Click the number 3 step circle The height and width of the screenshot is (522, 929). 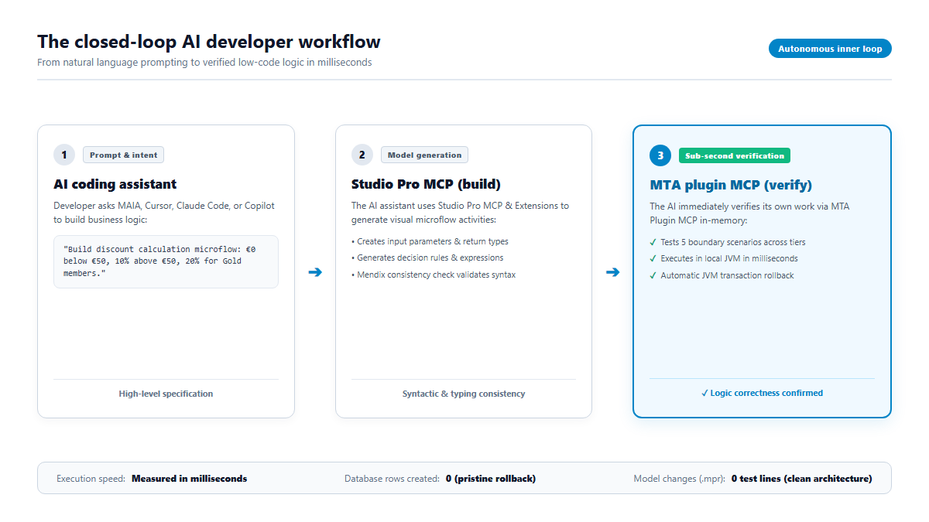point(660,155)
